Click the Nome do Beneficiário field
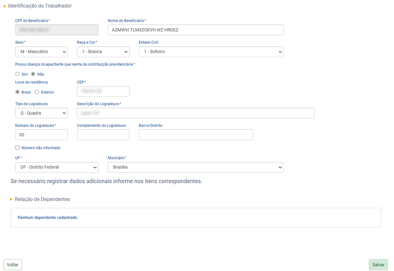The image size is (394, 271). click(196, 30)
